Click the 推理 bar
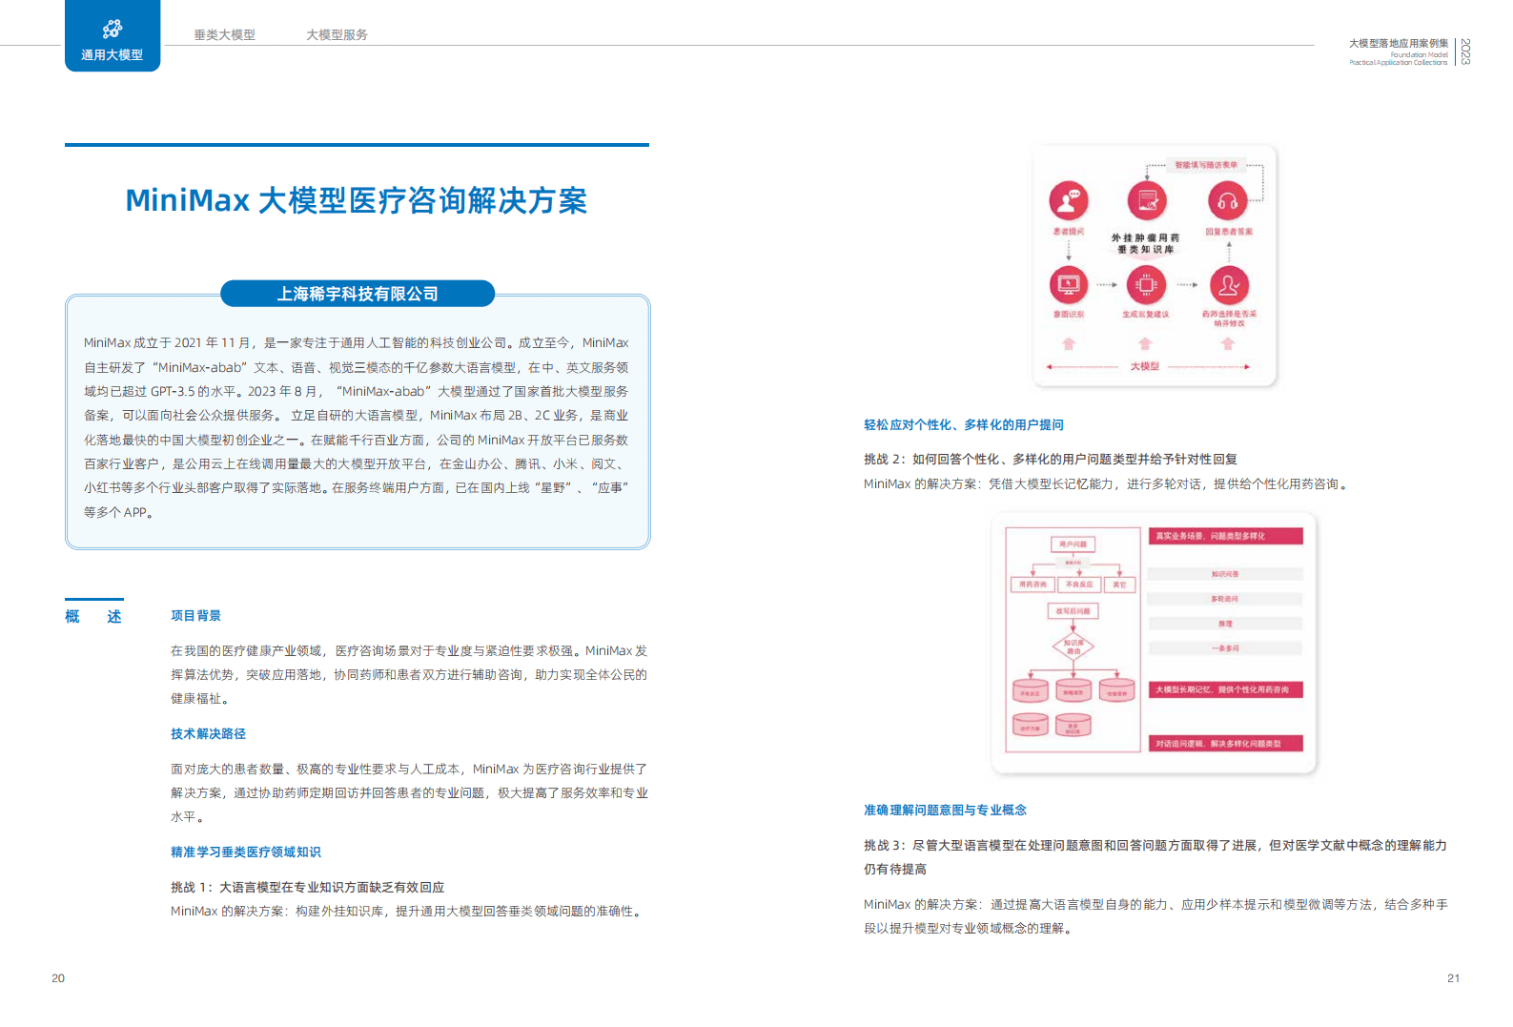This screenshot has height=1027, width=1513. pyautogui.click(x=1225, y=624)
